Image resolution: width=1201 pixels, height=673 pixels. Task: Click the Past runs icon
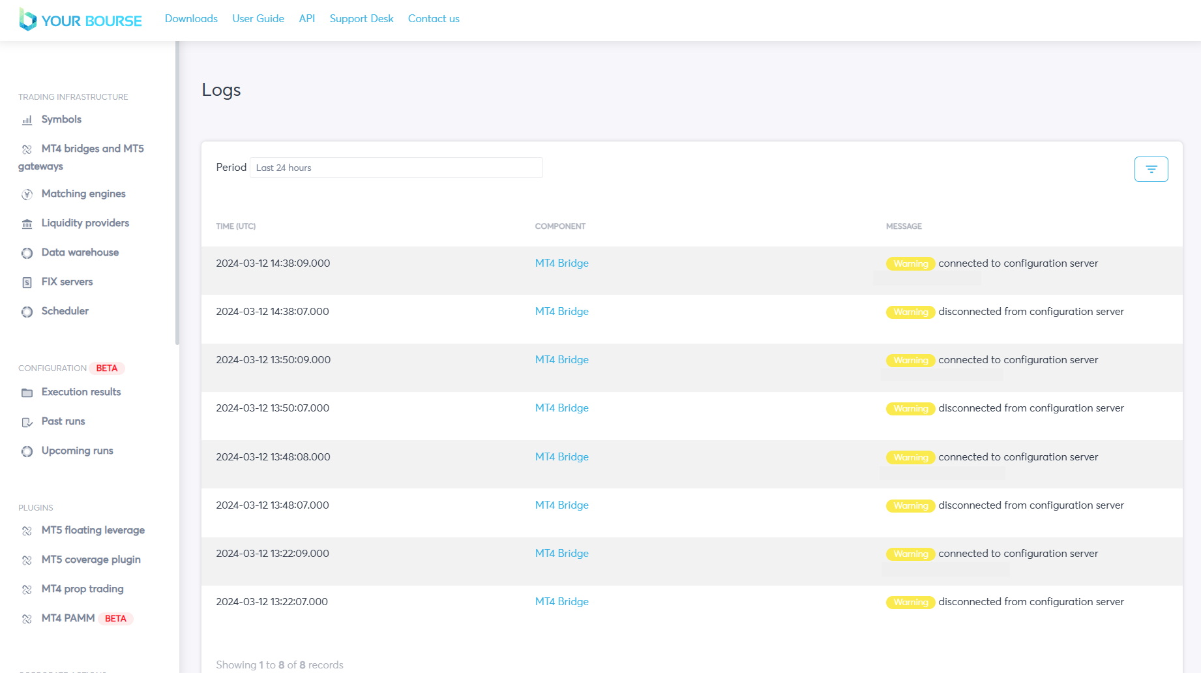27,422
